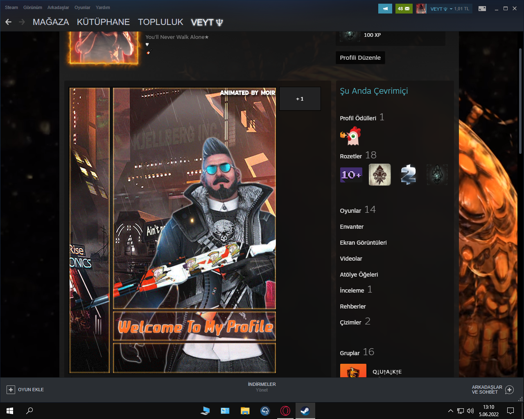The height and width of the screenshot is (419, 524).
Task: Open the Gruplar 16 groups link
Action: point(357,352)
